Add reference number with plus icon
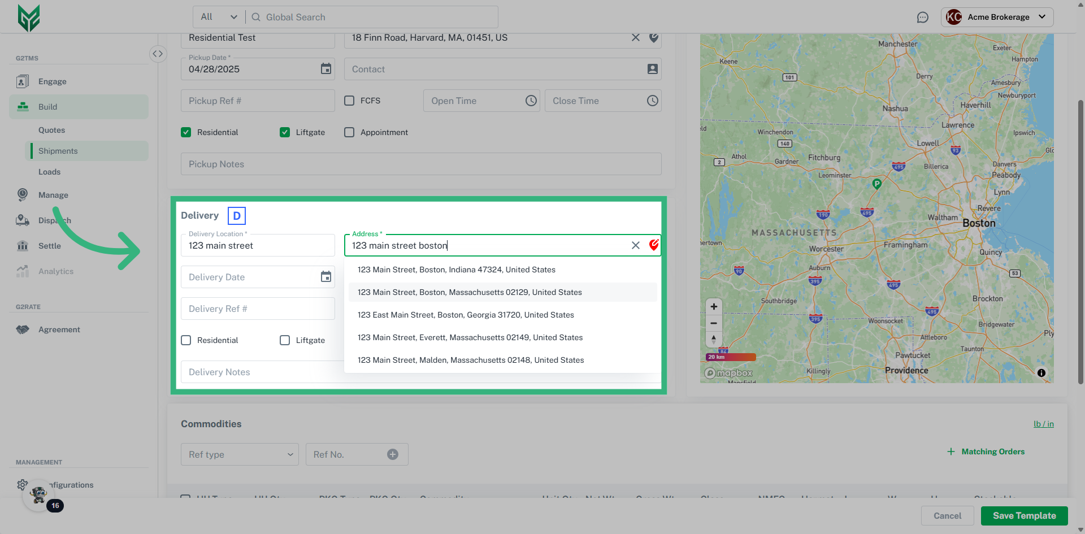 pyautogui.click(x=393, y=454)
